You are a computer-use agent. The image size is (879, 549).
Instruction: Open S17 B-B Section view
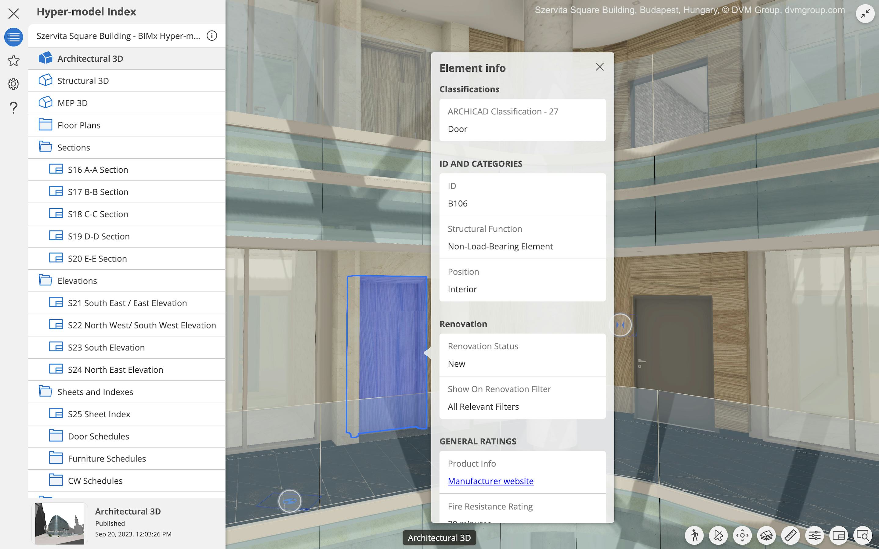coord(98,192)
